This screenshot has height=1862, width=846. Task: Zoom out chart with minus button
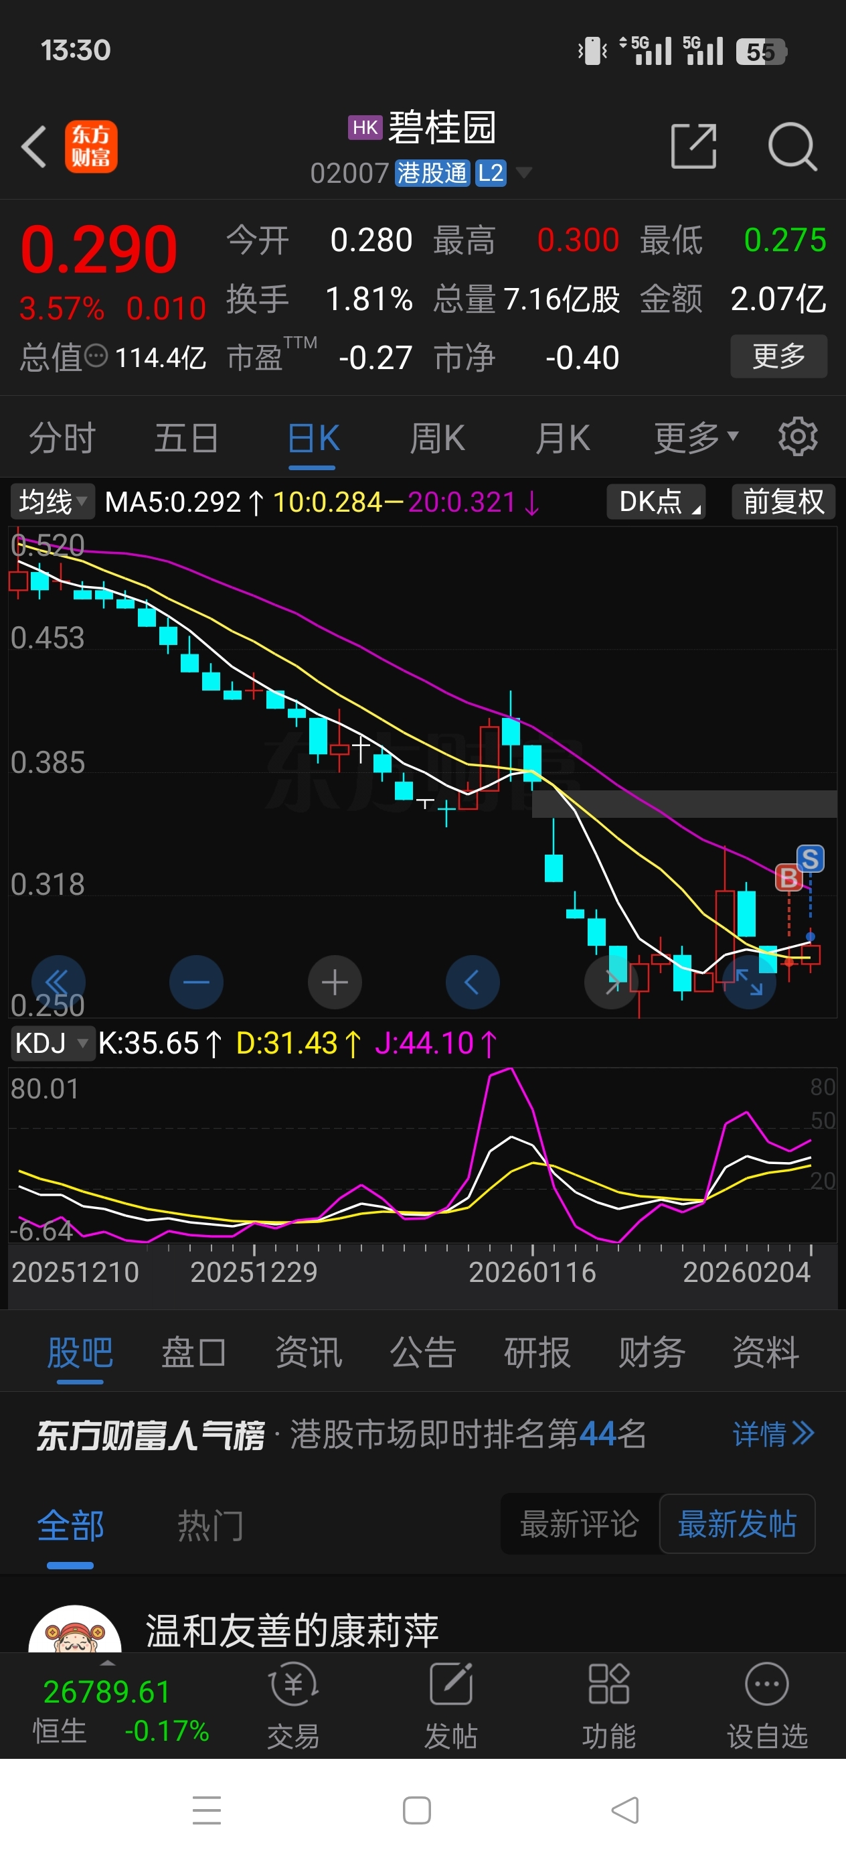(x=196, y=982)
